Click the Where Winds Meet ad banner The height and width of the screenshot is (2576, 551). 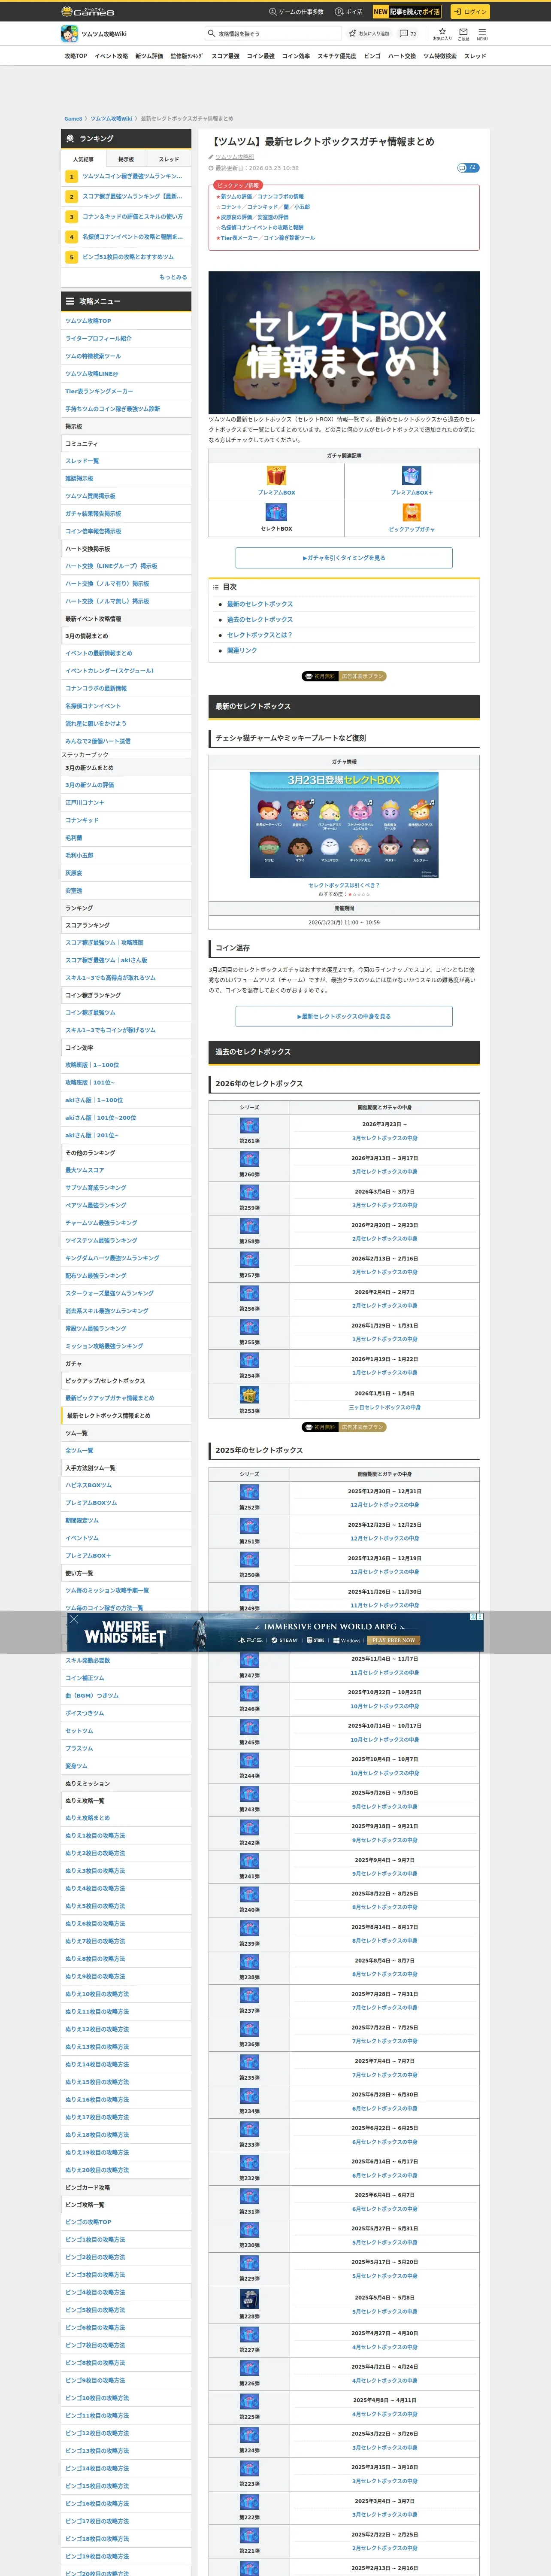click(x=275, y=1632)
